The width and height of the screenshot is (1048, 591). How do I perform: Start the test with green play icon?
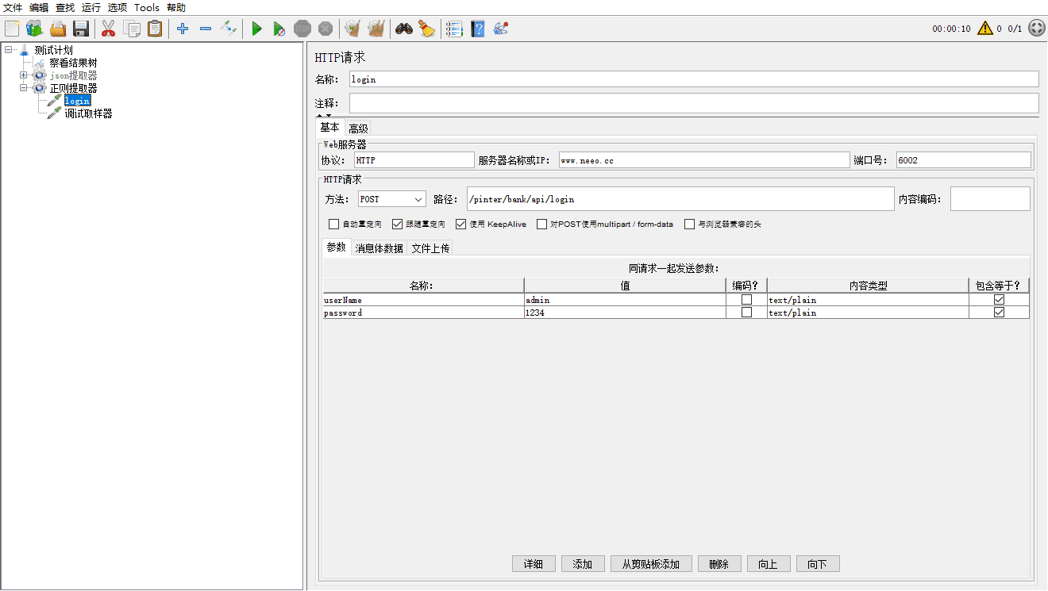[x=256, y=29]
